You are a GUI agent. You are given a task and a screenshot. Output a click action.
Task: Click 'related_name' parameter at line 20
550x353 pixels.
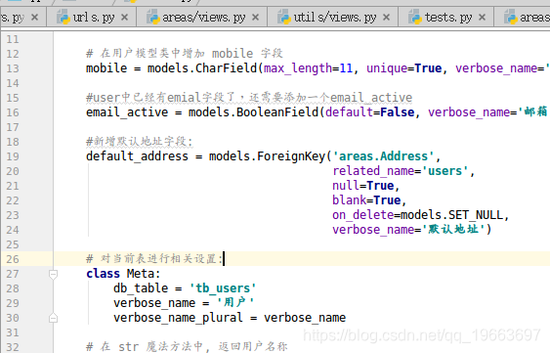373,171
